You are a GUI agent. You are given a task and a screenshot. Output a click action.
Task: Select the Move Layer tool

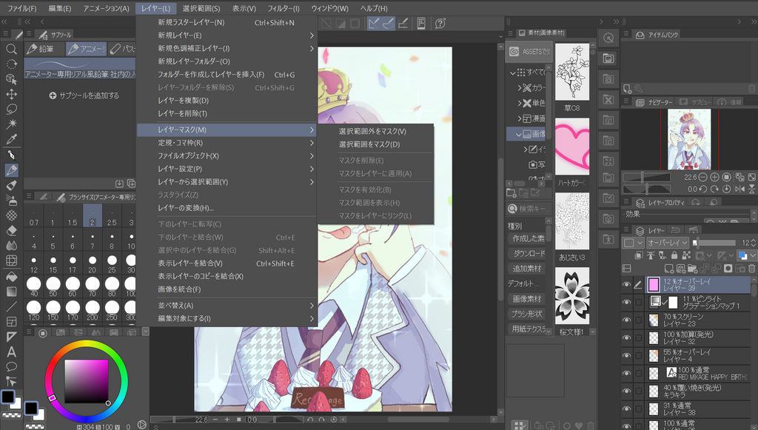11,94
